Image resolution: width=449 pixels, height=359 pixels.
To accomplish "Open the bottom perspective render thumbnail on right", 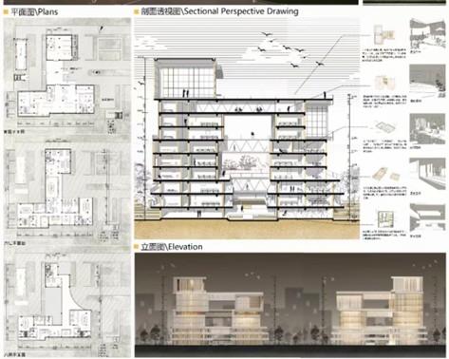I will tap(427, 217).
